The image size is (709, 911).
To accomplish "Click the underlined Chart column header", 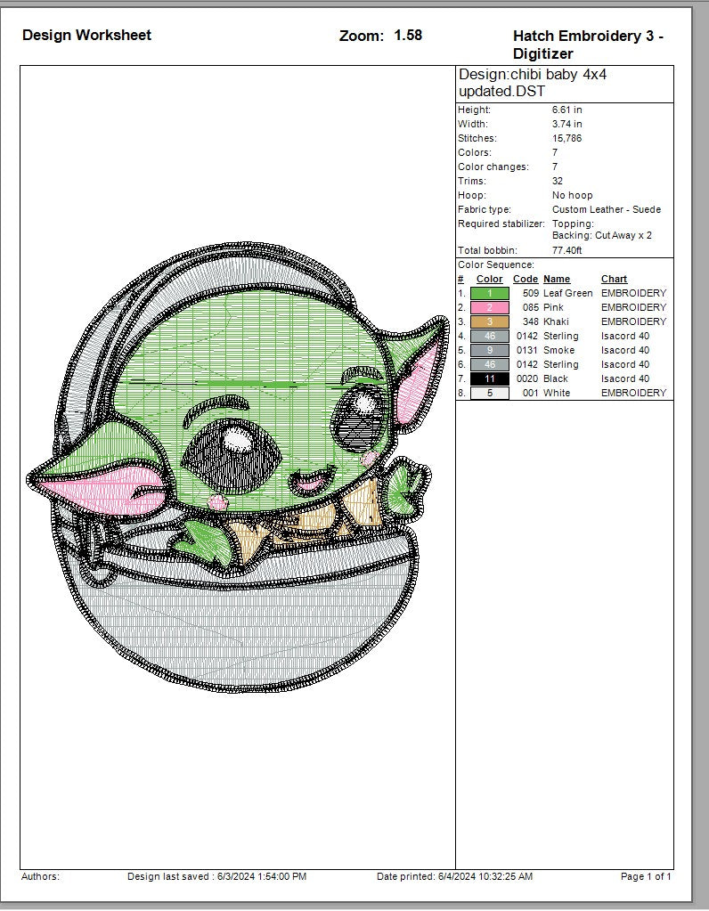I will coord(614,279).
